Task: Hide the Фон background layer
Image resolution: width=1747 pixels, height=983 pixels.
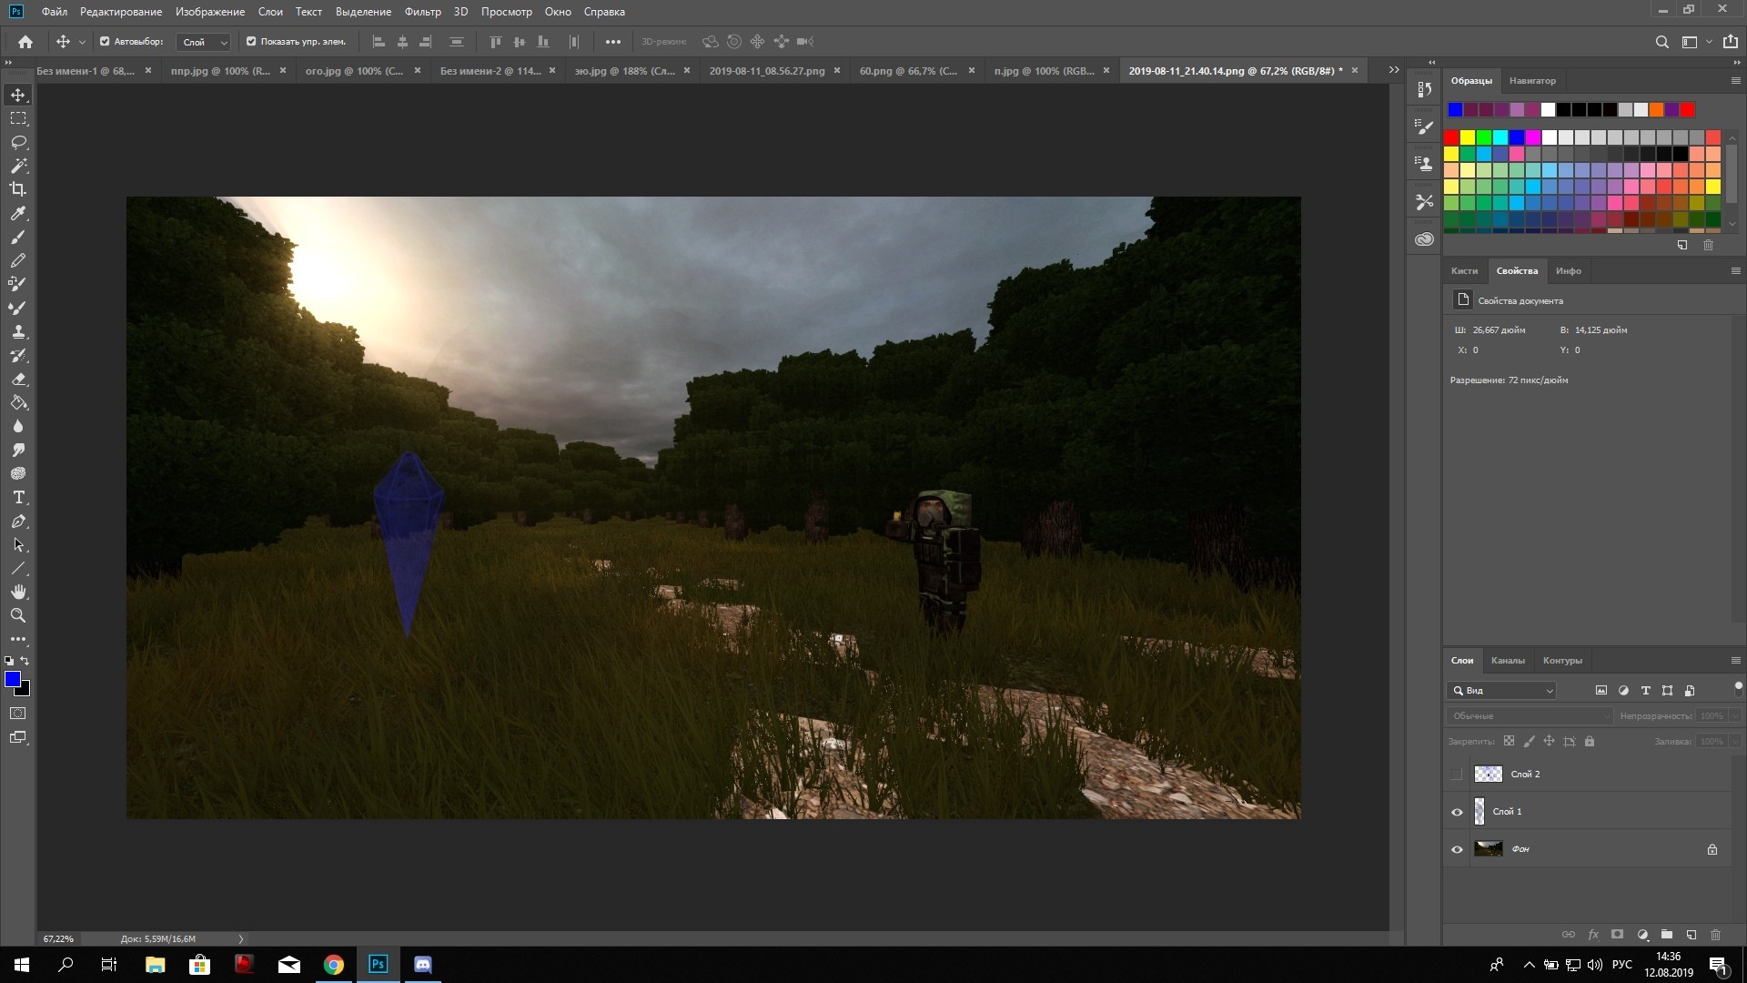Action: 1457,849
